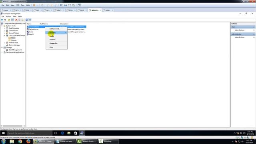The image size is (256, 144).
Task: Open the Event Viewer node
Action: pos(13,31)
